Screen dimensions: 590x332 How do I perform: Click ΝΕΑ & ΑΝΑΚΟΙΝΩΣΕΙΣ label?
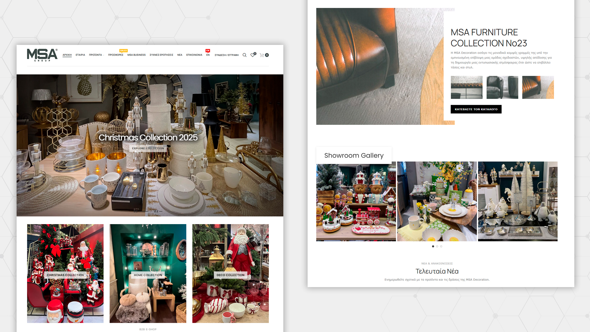click(x=437, y=263)
